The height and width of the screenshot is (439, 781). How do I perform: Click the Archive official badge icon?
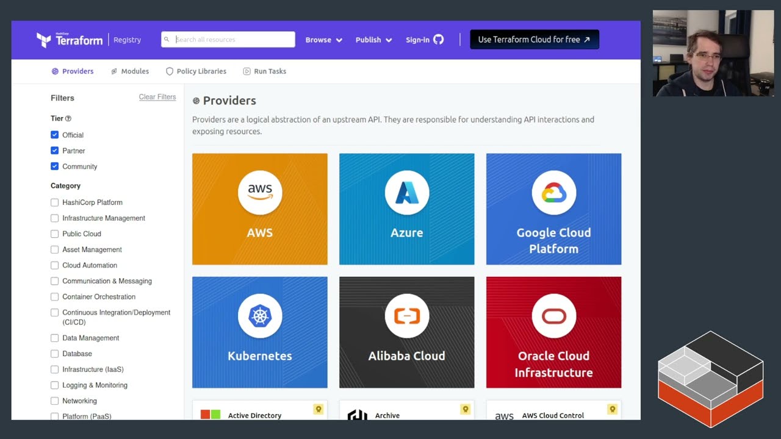(466, 409)
